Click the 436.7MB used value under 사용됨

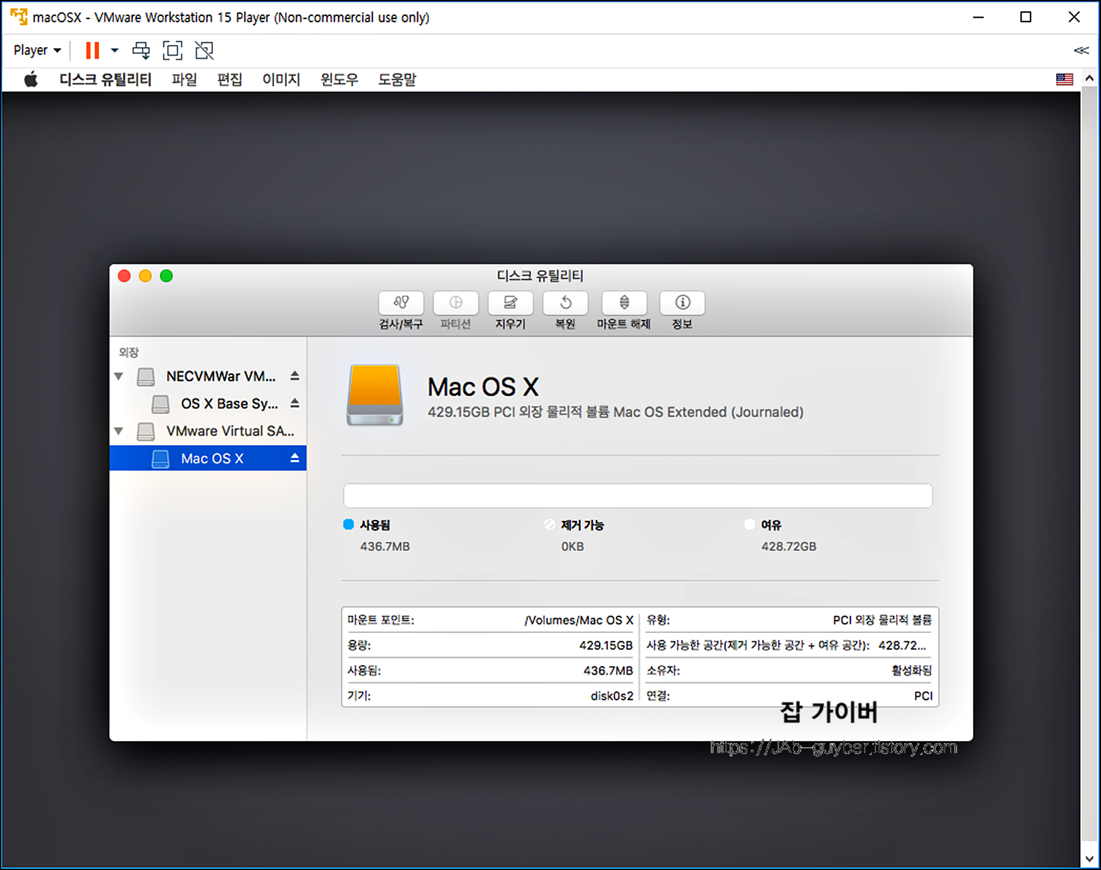385,547
